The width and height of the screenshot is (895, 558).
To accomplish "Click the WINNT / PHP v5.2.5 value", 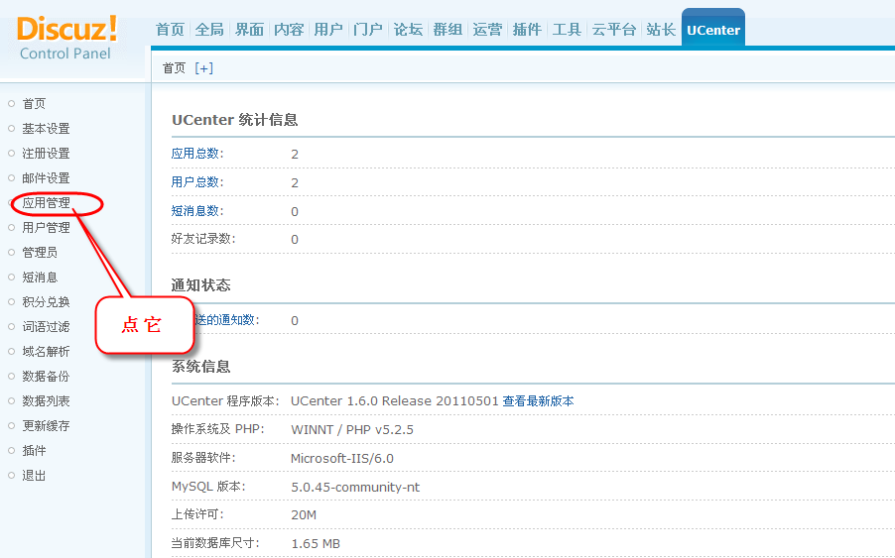I will click(352, 430).
